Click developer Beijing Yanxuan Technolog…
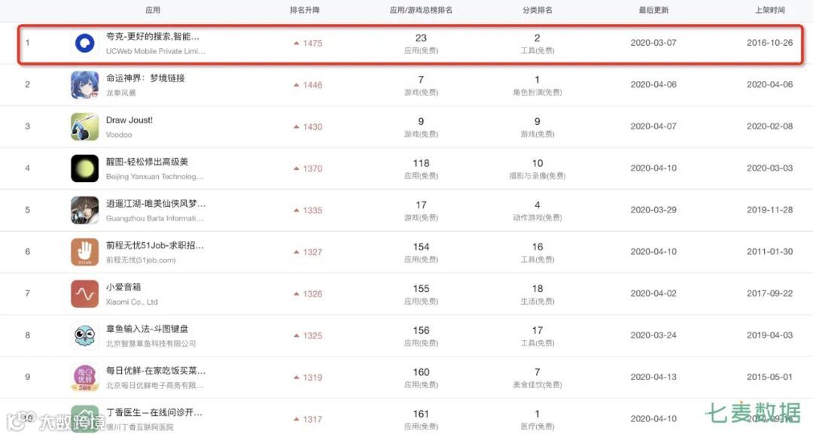The width and height of the screenshot is (813, 437). pos(154,177)
